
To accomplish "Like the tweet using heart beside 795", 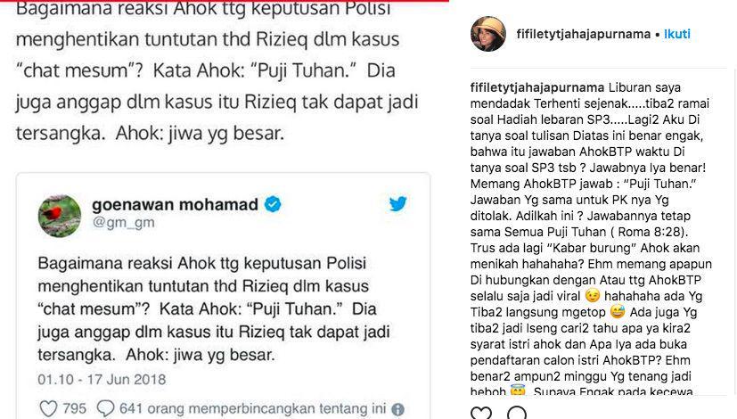I will (x=48, y=408).
